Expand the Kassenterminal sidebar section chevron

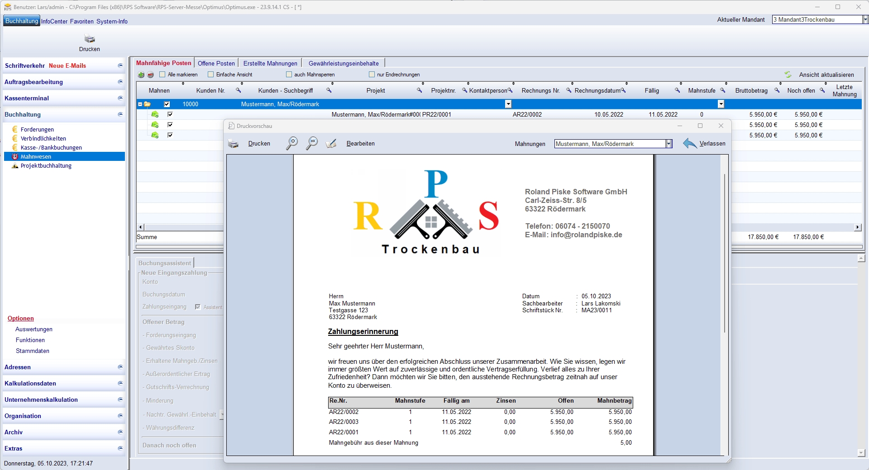[x=120, y=98]
